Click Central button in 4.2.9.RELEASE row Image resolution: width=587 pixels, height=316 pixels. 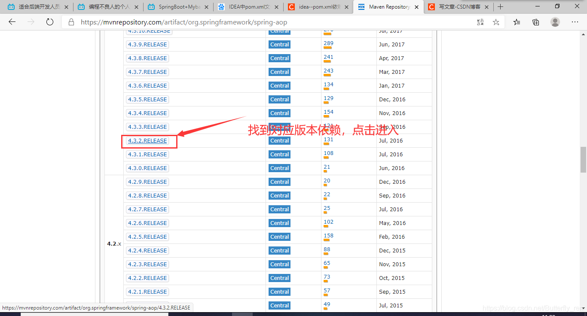pos(280,182)
